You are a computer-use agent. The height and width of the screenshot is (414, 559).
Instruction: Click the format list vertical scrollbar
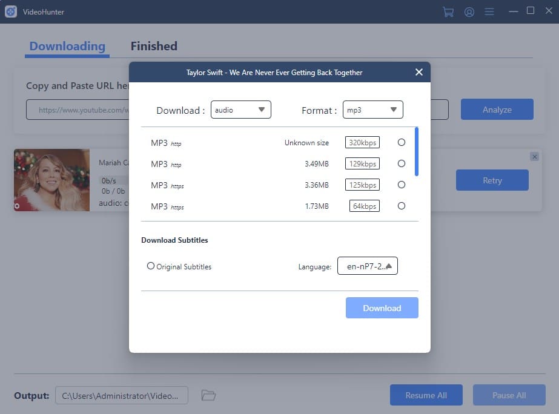417,152
